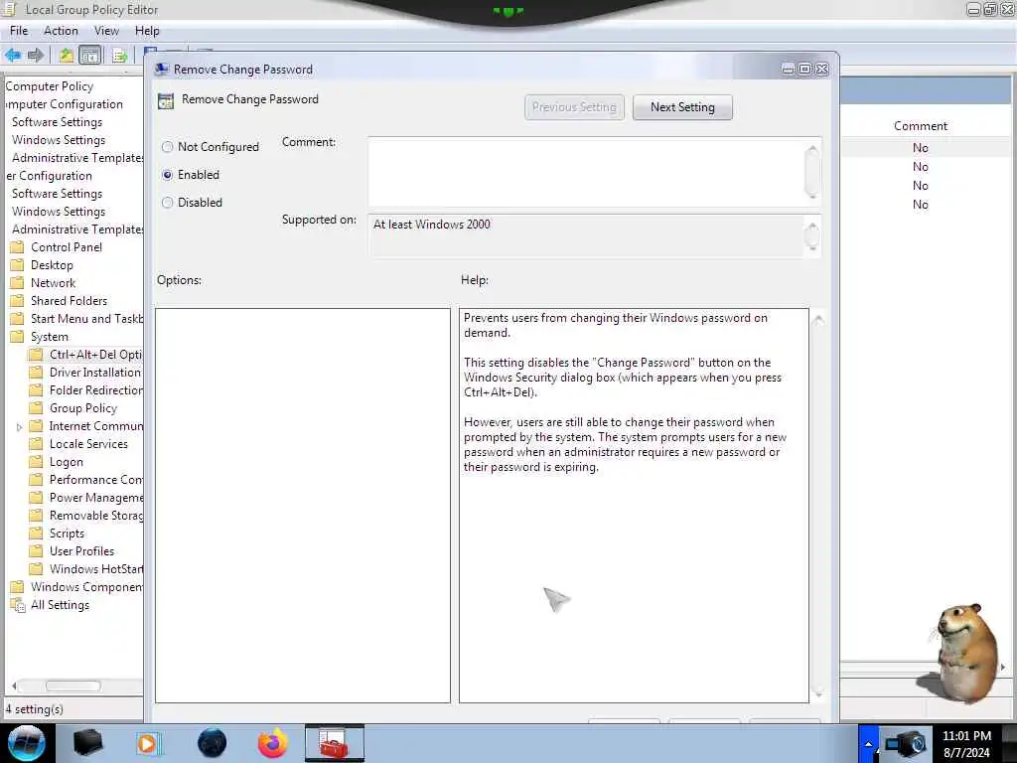The image size is (1017, 763).
Task: Click the dark globe taskbar icon
Action: 213,743
